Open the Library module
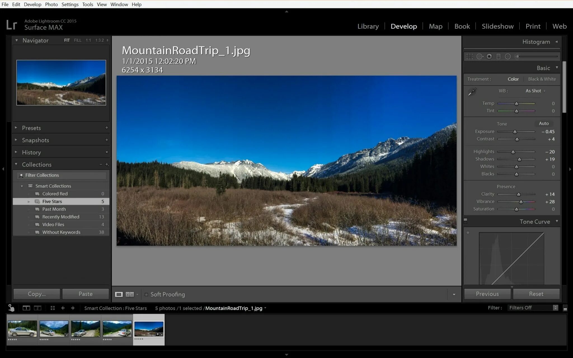The image size is (573, 358). pos(368,26)
